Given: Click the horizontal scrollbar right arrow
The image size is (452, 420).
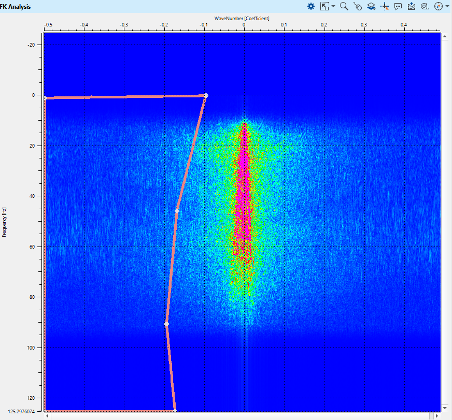Looking at the screenshot, I should click(x=436, y=415).
